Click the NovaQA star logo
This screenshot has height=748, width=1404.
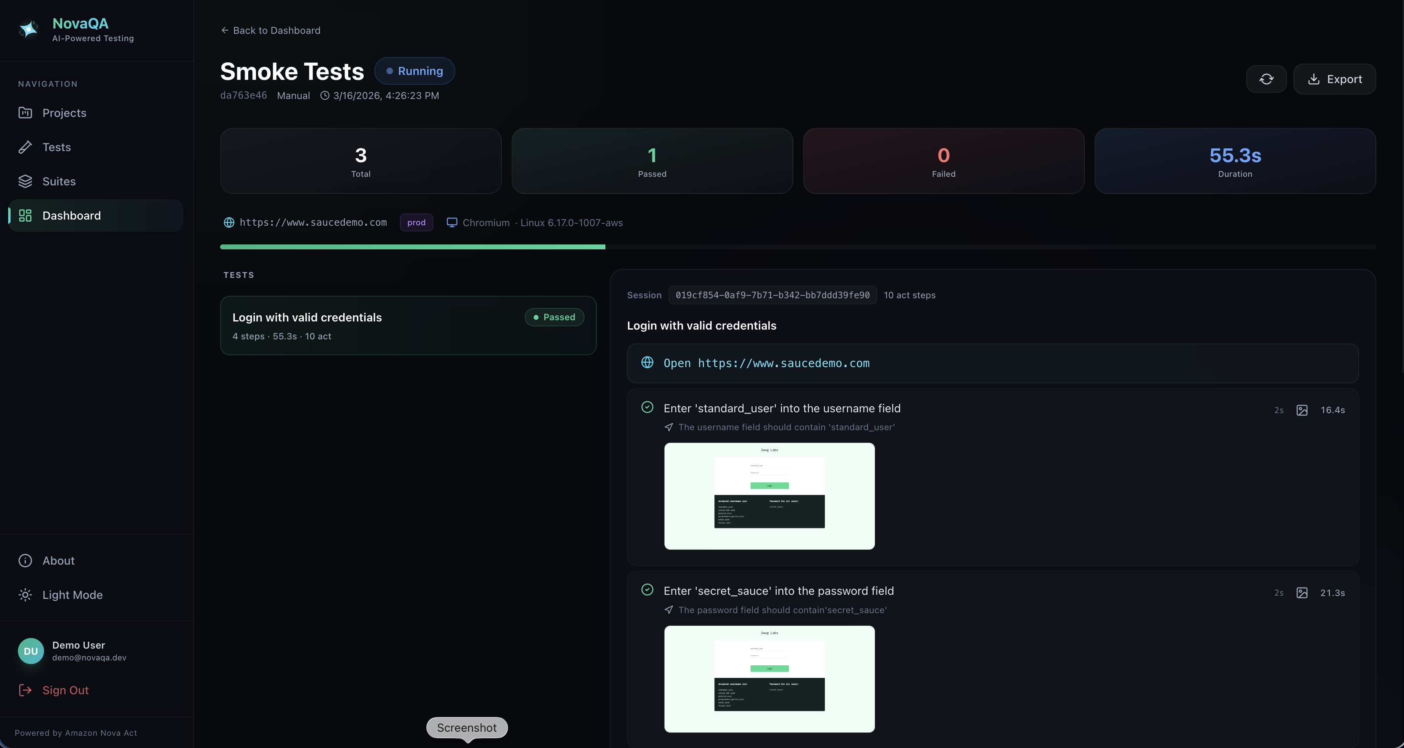[29, 29]
